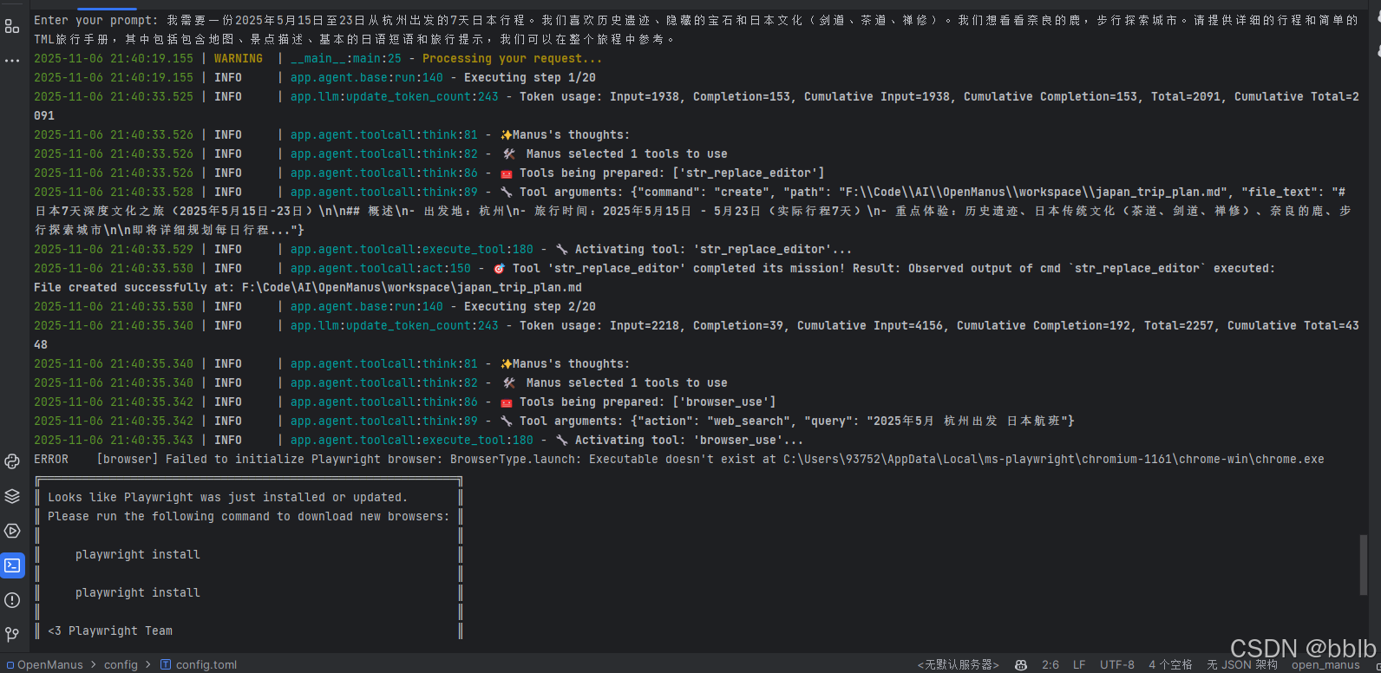Click the timestamp 2025-11-06 21:40:35.343
The height and width of the screenshot is (673, 1381).
pos(114,440)
